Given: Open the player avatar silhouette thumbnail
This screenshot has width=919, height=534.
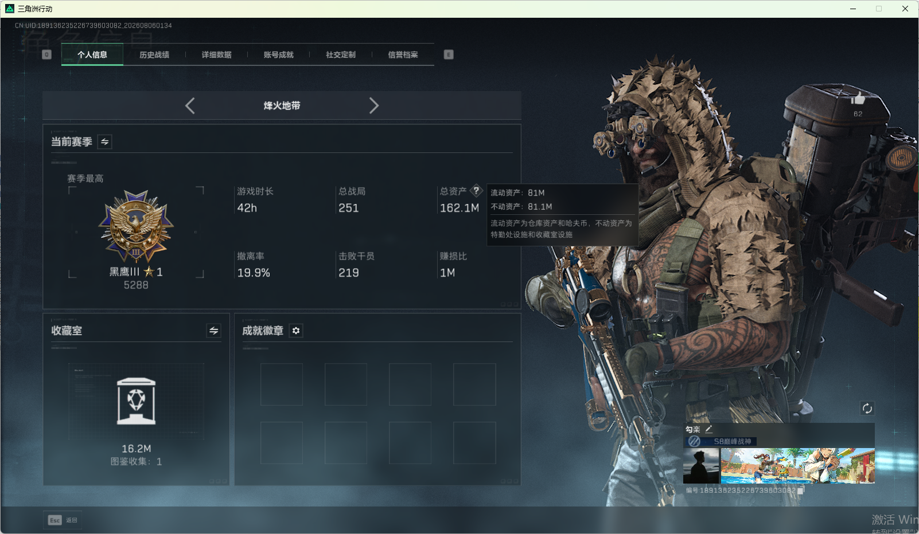Looking at the screenshot, I should (701, 466).
